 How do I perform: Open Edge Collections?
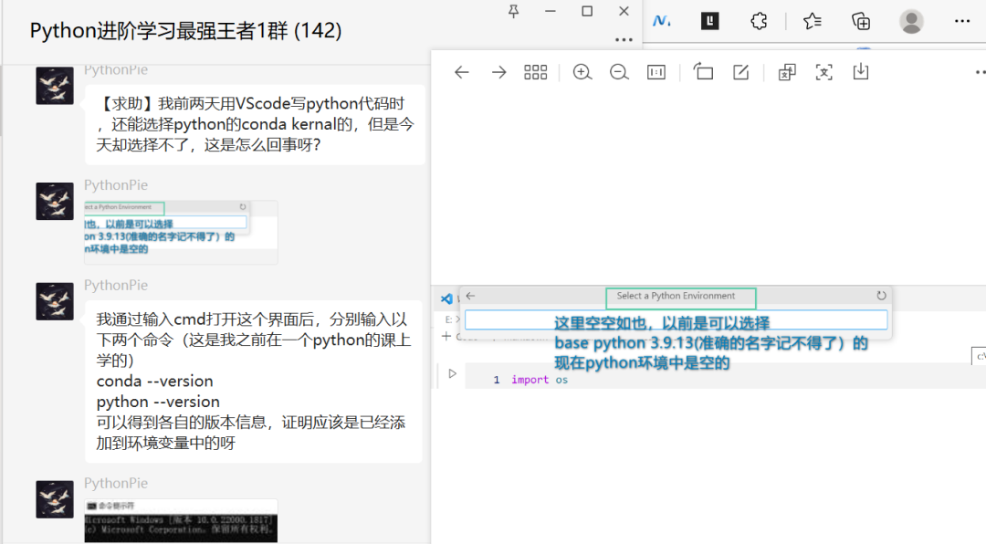point(860,20)
